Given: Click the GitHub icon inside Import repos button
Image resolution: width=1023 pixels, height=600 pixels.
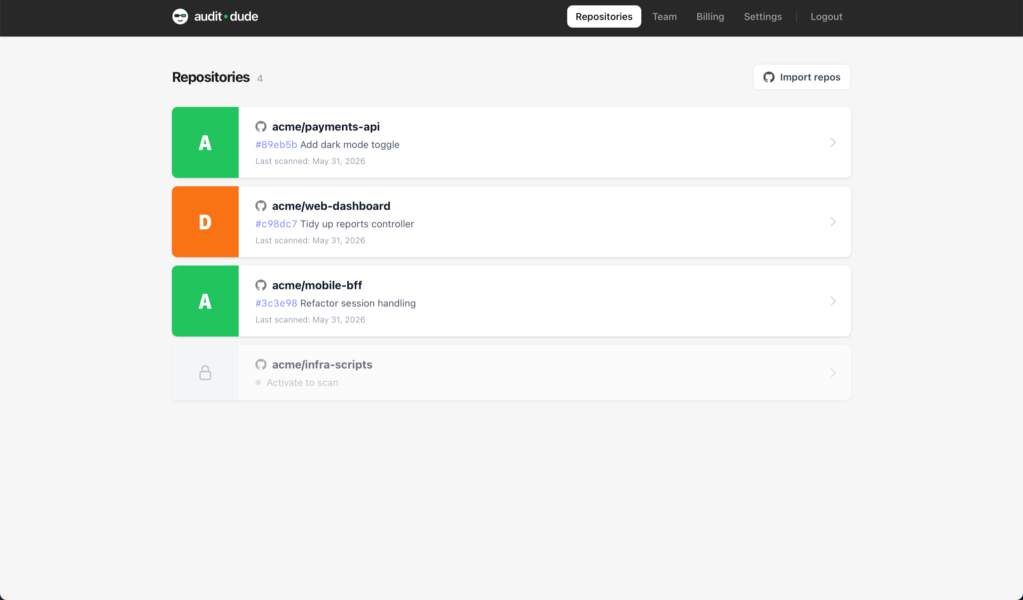Looking at the screenshot, I should (769, 77).
